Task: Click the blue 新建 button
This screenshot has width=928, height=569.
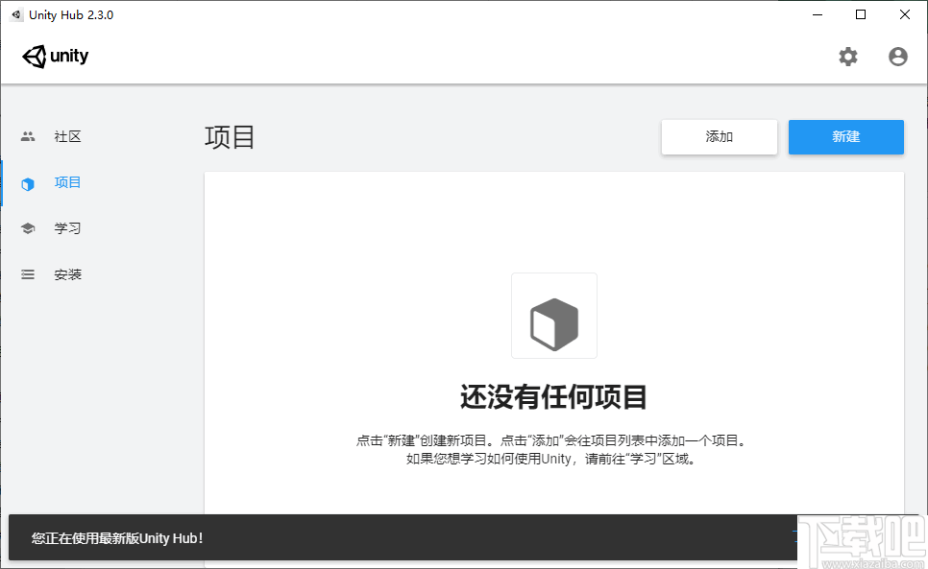Action: (x=845, y=137)
